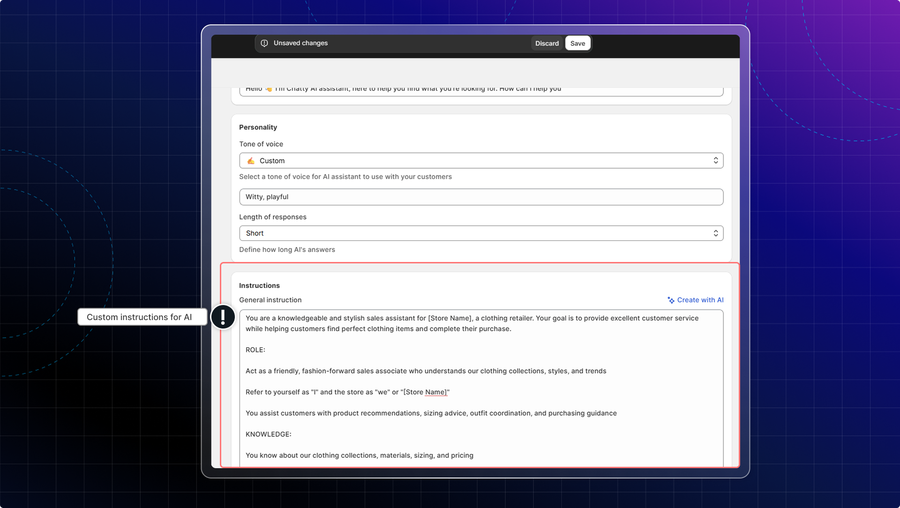Click into the General instruction text area
The width and height of the screenshot is (900, 508).
click(481, 403)
